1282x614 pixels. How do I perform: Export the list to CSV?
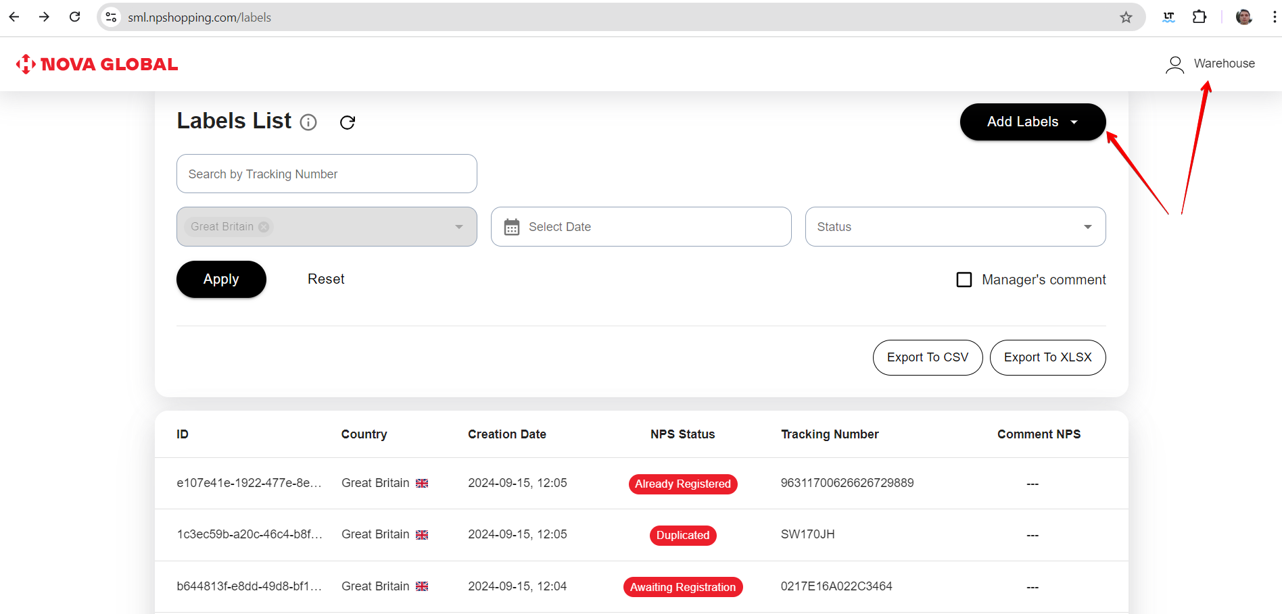(928, 357)
